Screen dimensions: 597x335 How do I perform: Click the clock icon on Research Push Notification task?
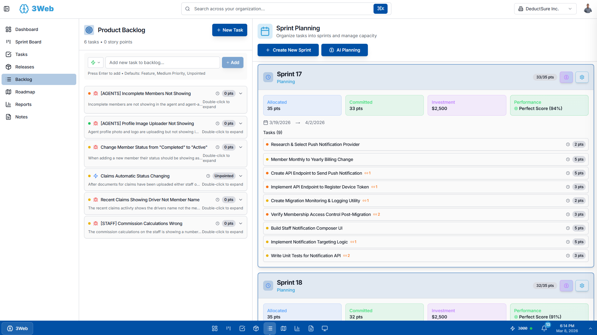pyautogui.click(x=568, y=144)
